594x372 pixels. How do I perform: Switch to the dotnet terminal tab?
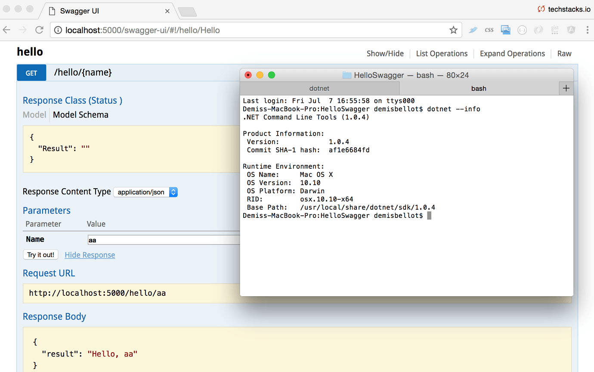[x=319, y=88]
